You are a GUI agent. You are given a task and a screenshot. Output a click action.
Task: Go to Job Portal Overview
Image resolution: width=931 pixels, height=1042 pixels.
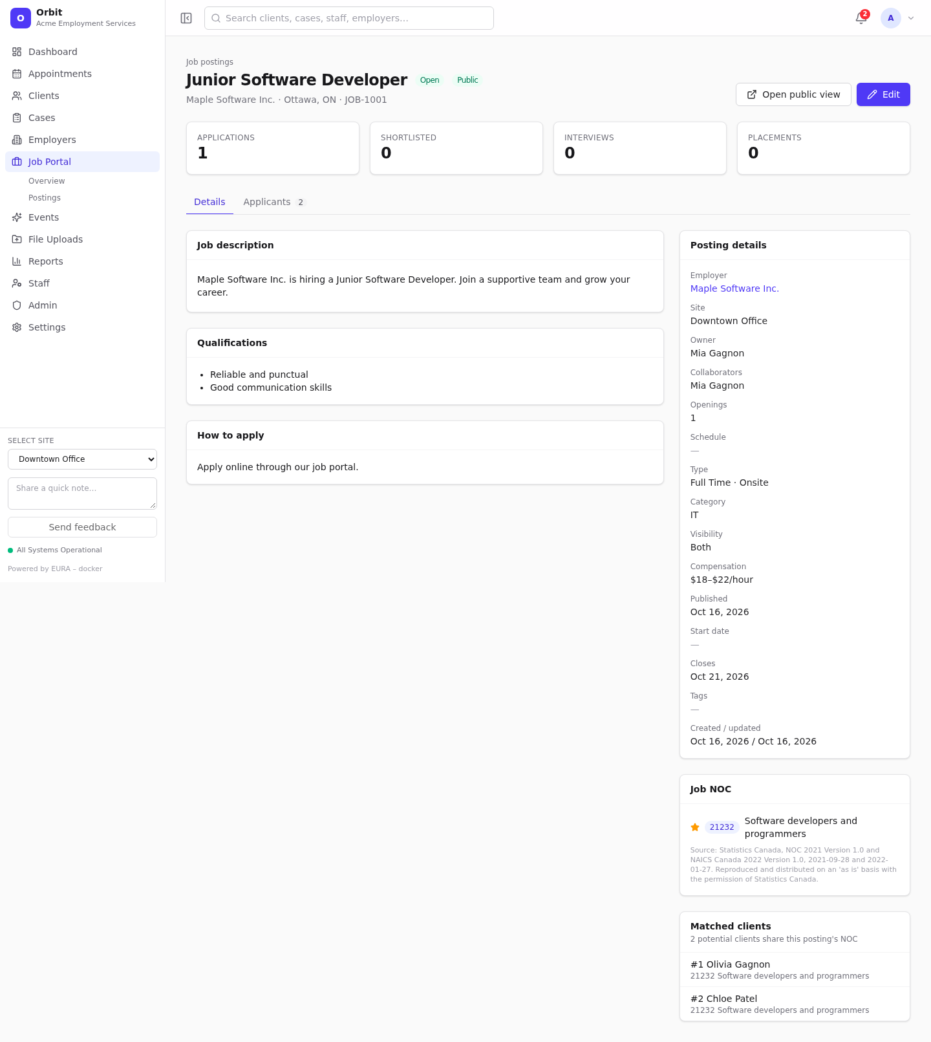pos(47,181)
